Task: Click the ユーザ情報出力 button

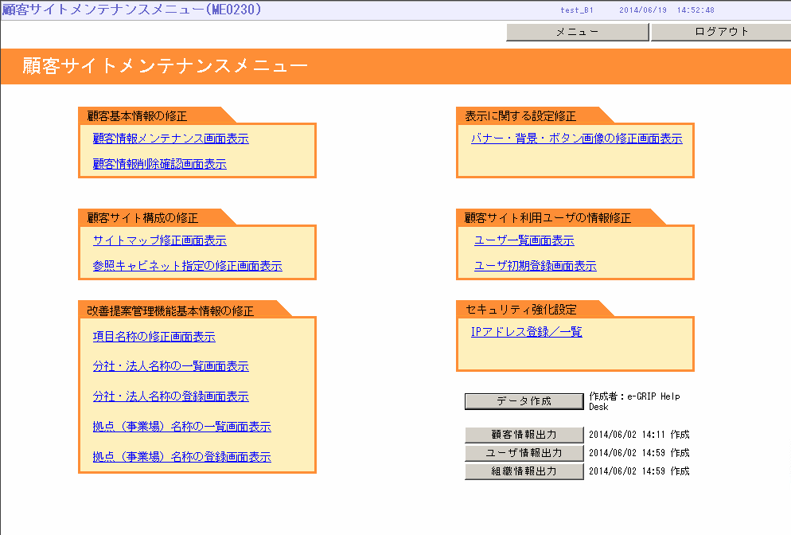Action: [x=524, y=453]
